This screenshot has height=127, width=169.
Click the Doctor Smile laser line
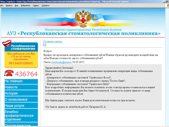click(86, 81)
